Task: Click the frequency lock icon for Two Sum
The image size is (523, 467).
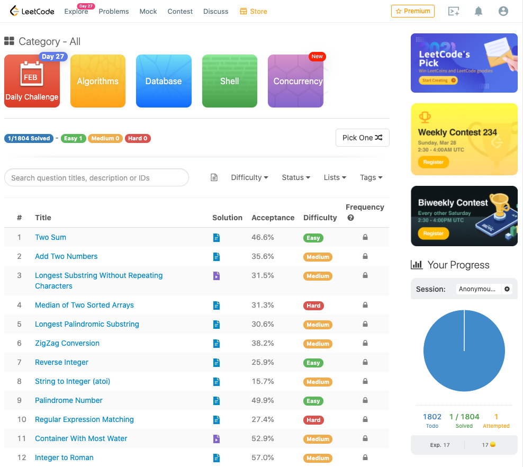Action: [365, 237]
